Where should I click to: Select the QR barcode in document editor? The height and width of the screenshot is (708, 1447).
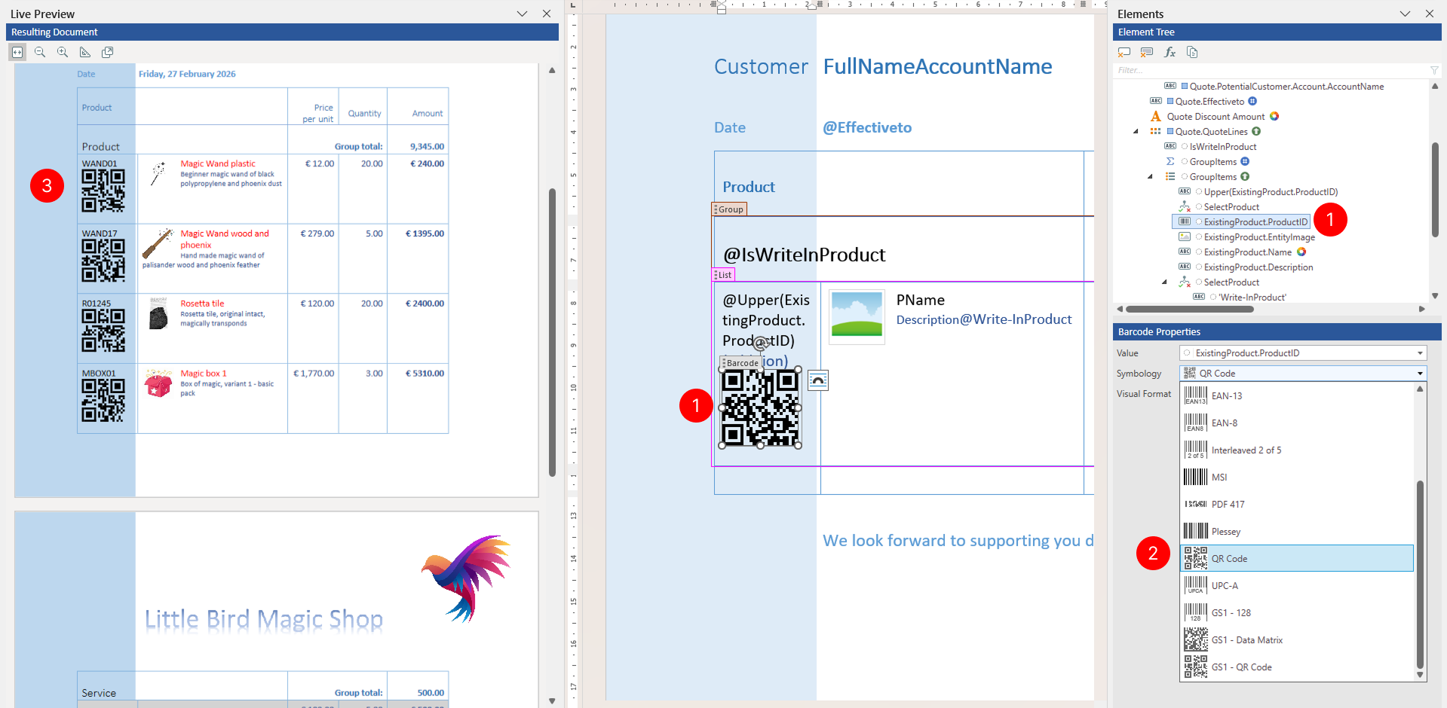coord(760,407)
